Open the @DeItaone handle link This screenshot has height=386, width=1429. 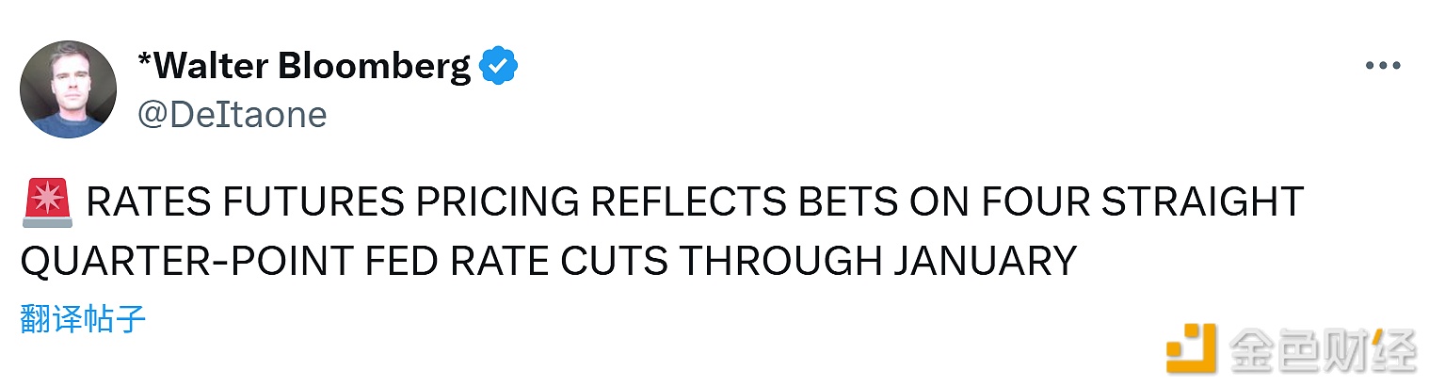(232, 115)
